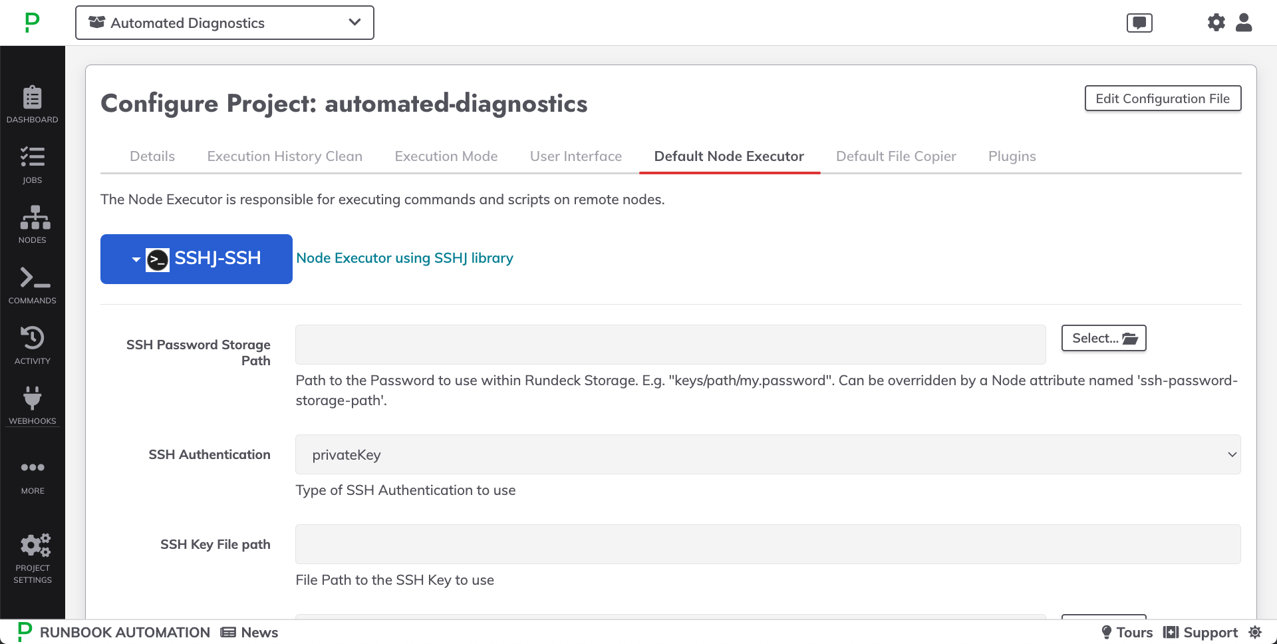Open the Automated Diagnostics project dropdown

point(225,23)
